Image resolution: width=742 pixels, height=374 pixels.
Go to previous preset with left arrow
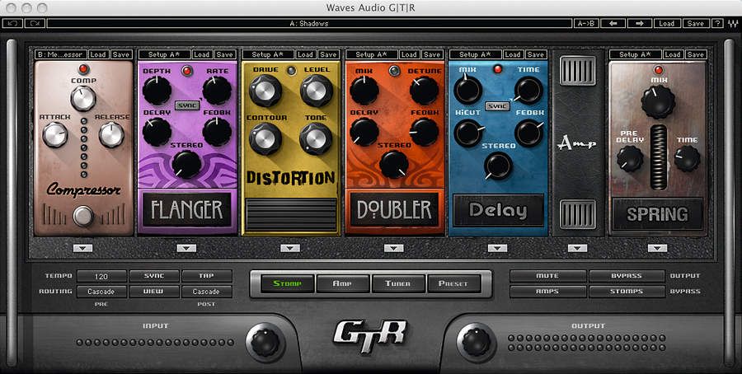[x=613, y=23]
